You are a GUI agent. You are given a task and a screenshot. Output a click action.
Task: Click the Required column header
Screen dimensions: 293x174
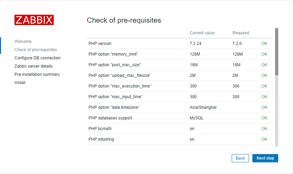(x=241, y=33)
